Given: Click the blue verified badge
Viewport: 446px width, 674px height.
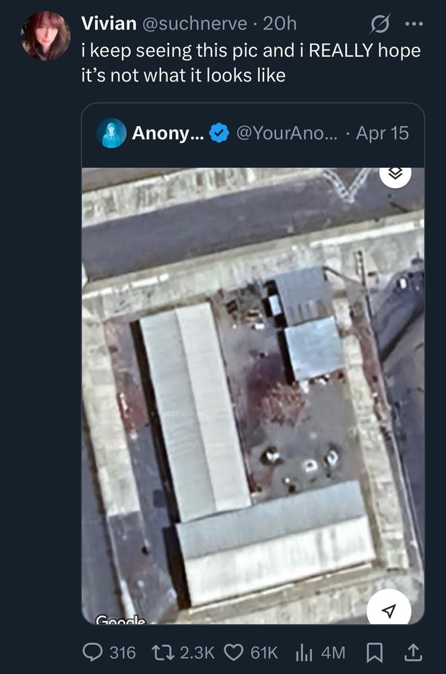Looking at the screenshot, I should pos(219,133).
